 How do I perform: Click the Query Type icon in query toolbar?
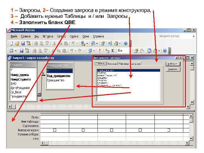point(90,51)
